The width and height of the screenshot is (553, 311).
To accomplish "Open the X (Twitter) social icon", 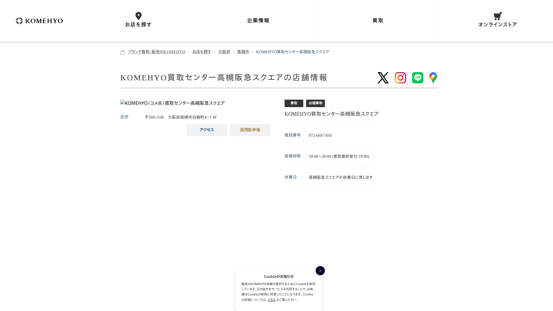I will [x=383, y=78].
